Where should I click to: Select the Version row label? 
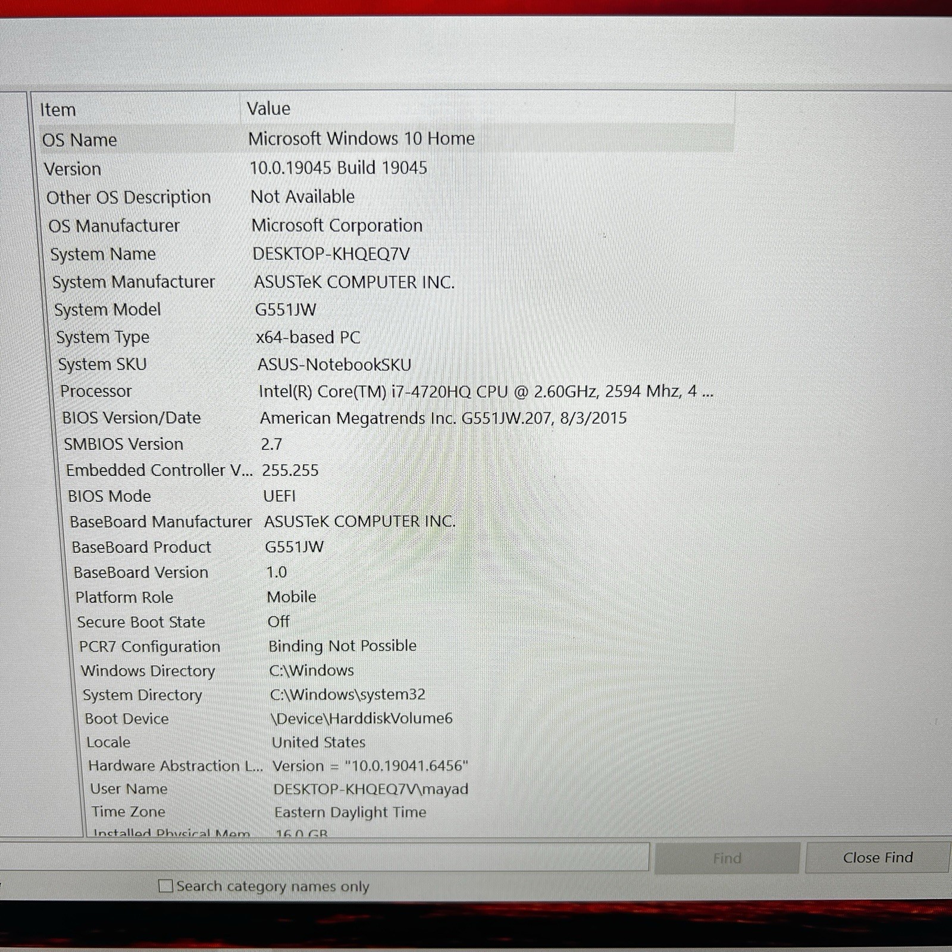coord(73,169)
